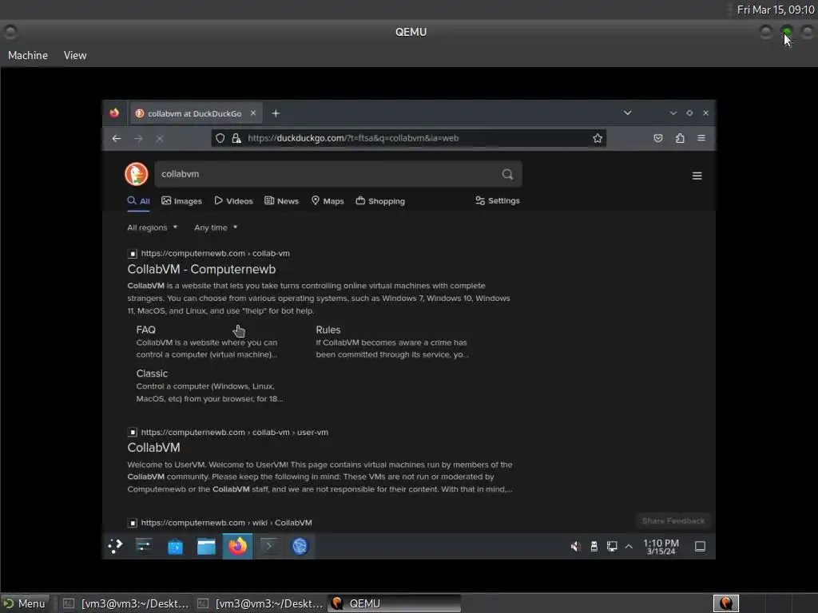
Task: Click the guest application launcher icon
Action: (115, 546)
